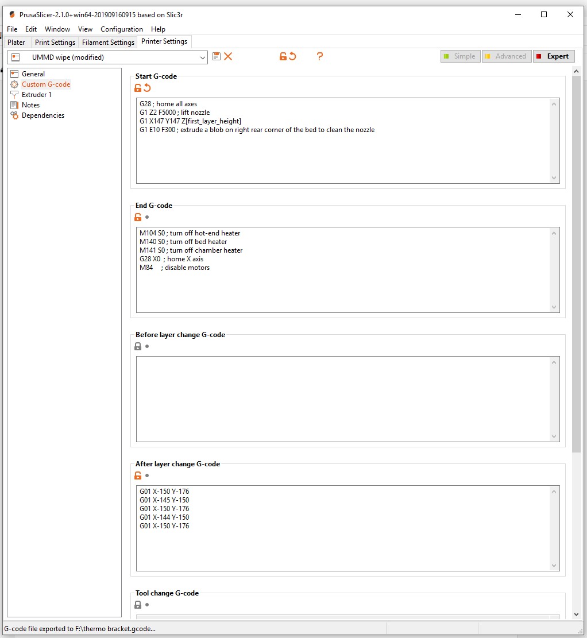Open the View menu

[x=85, y=29]
